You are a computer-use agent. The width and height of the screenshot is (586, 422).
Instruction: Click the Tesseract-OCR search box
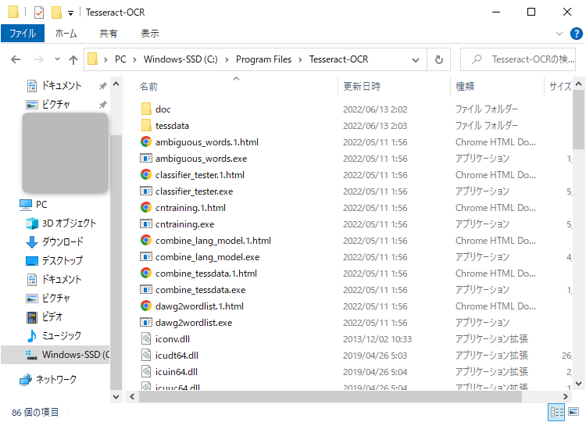519,59
